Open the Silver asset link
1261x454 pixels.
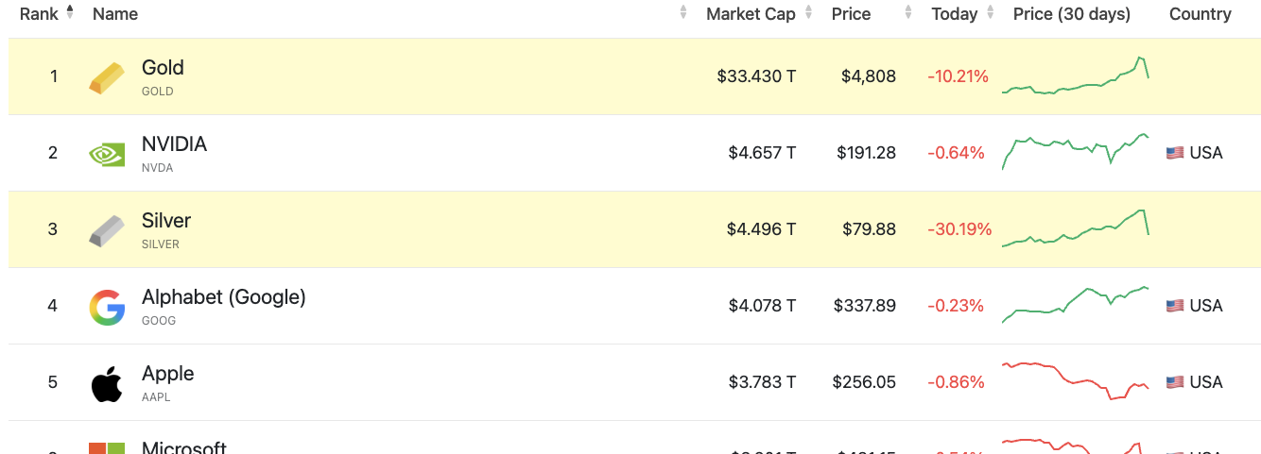pos(166,221)
